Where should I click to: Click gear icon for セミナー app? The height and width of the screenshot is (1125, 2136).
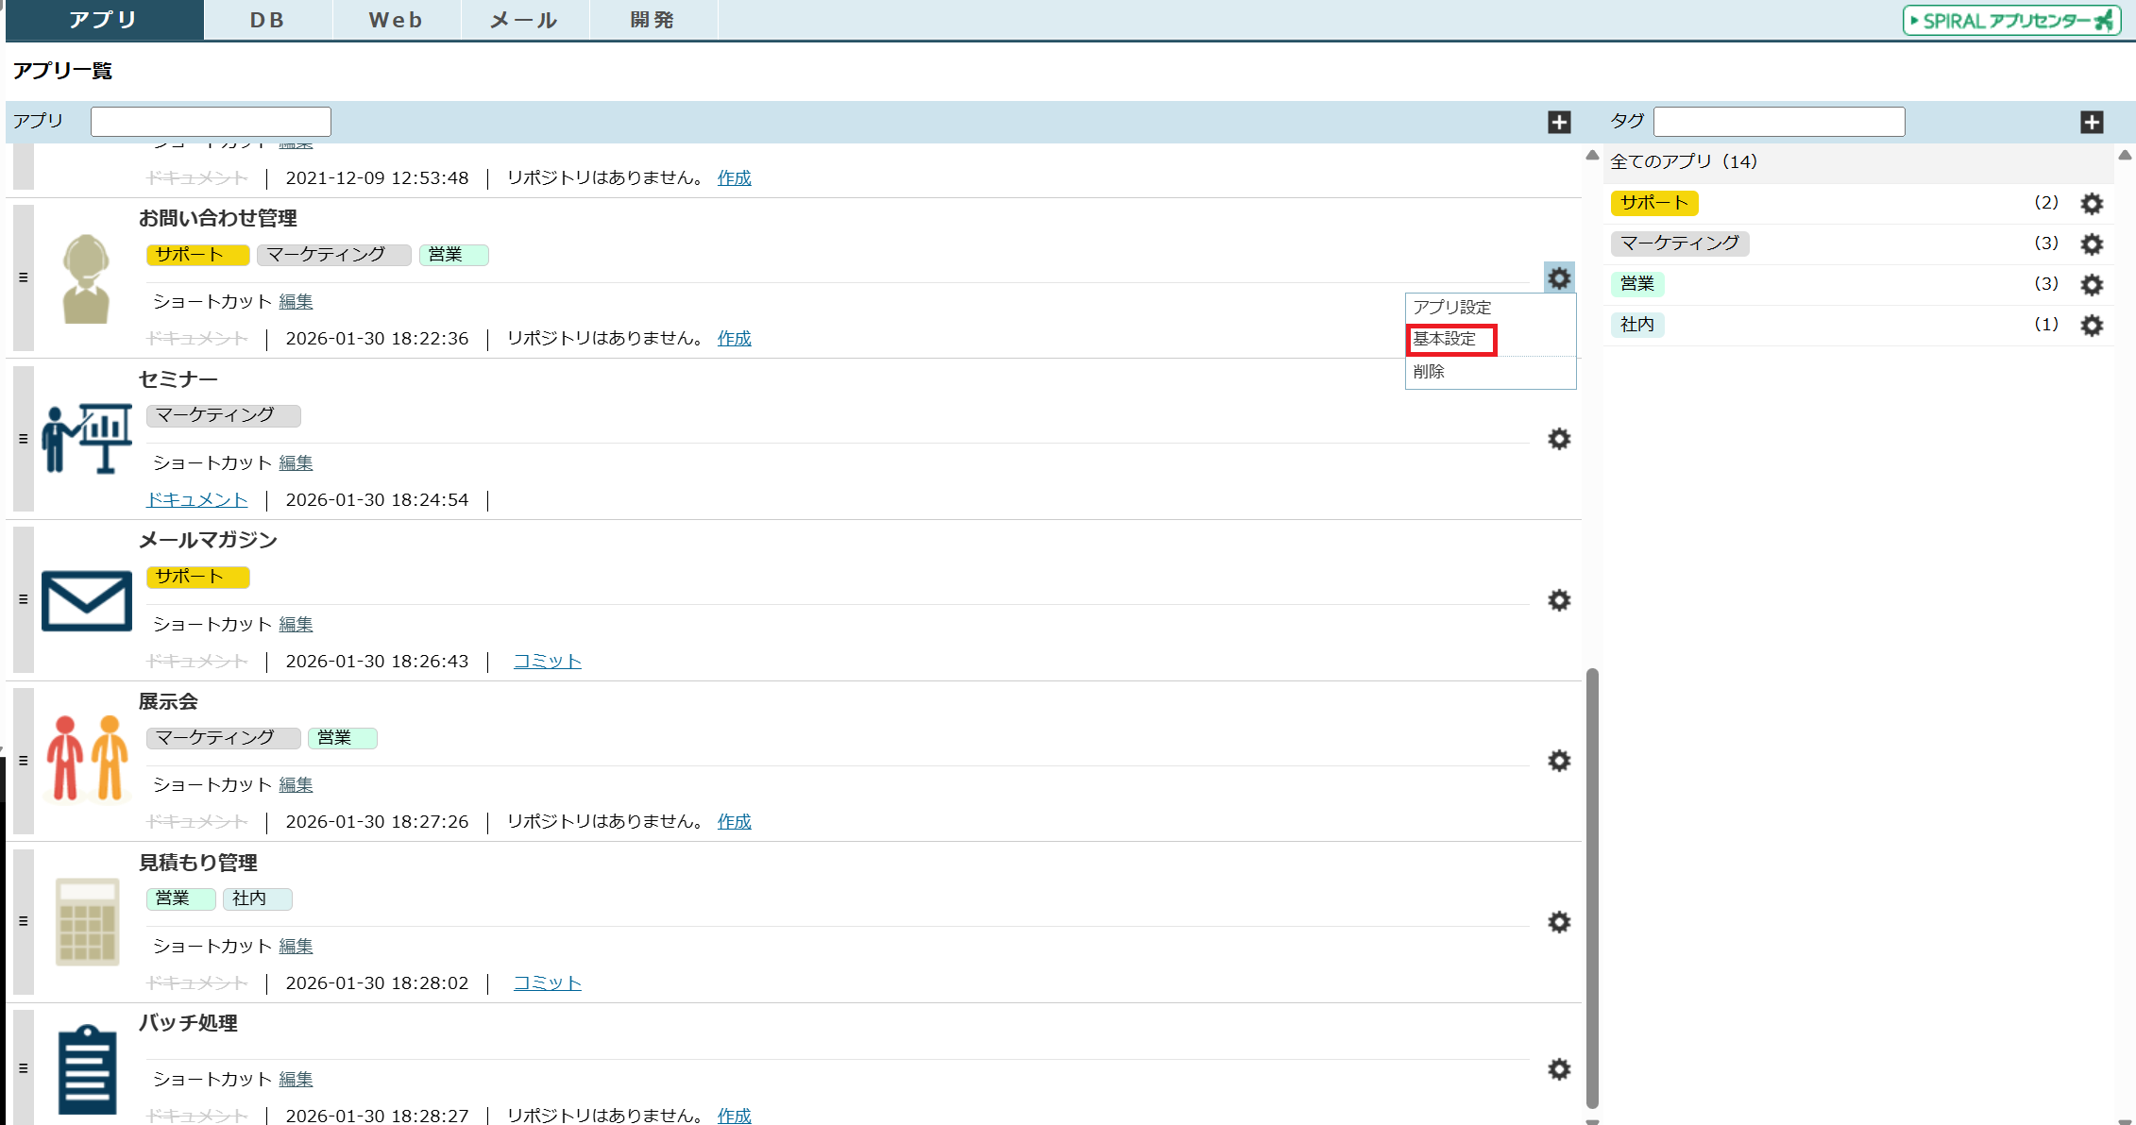(x=1559, y=439)
